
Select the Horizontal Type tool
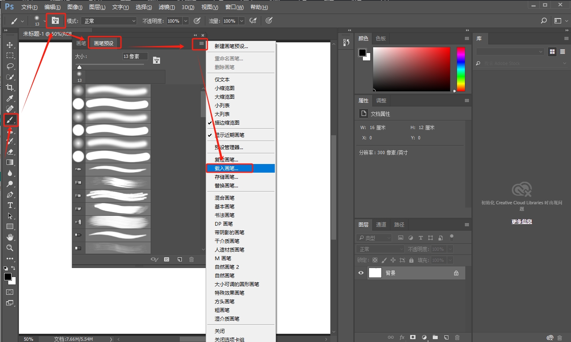[10, 205]
